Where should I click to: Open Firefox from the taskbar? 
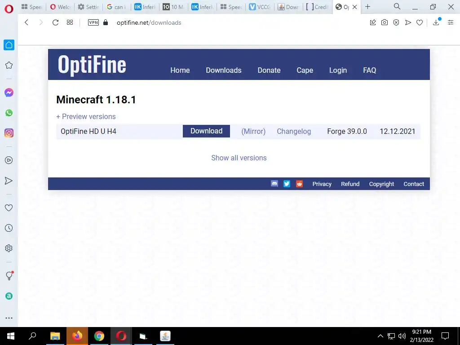point(77,336)
